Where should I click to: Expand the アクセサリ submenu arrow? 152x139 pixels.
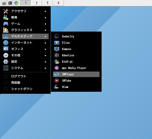coord(45,11)
